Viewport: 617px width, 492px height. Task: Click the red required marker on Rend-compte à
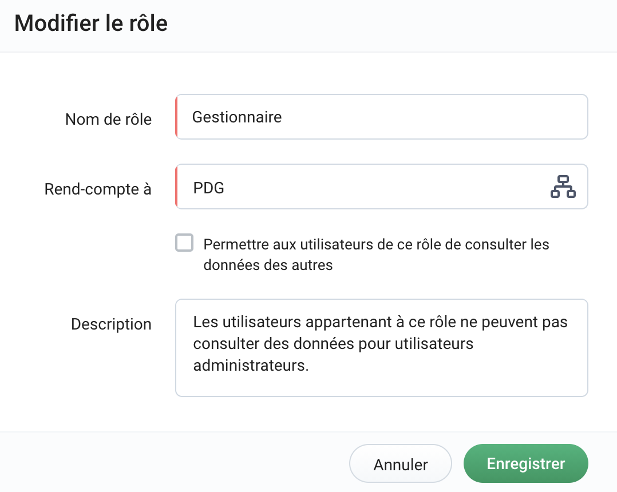click(176, 187)
